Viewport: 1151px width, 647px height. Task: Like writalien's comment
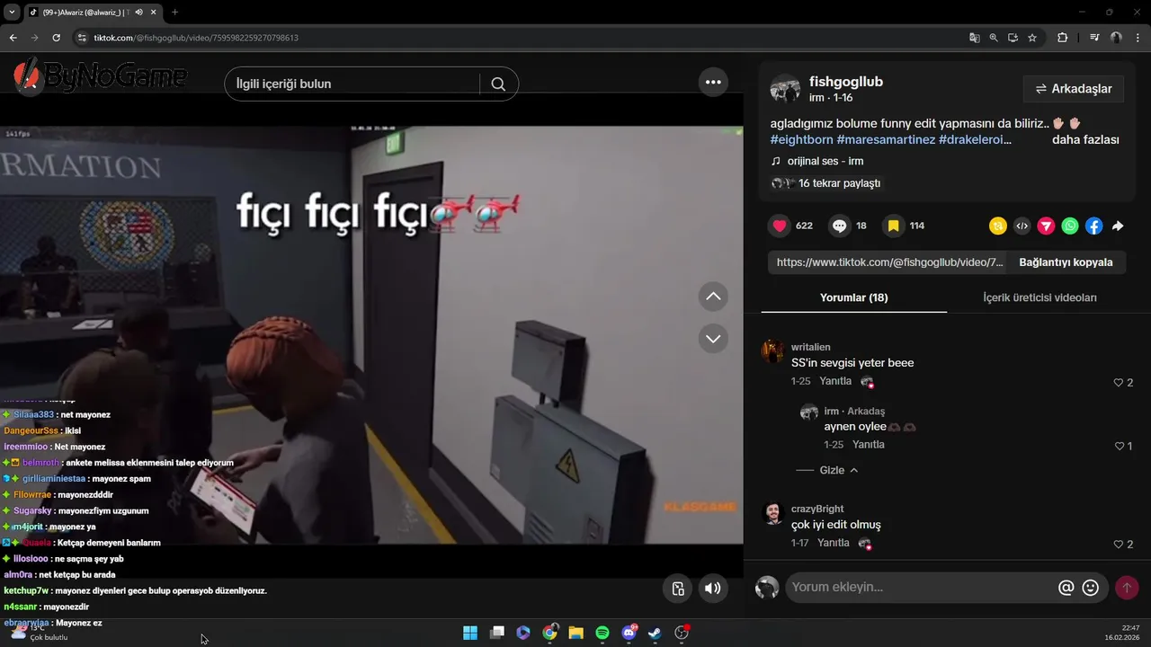(1119, 383)
